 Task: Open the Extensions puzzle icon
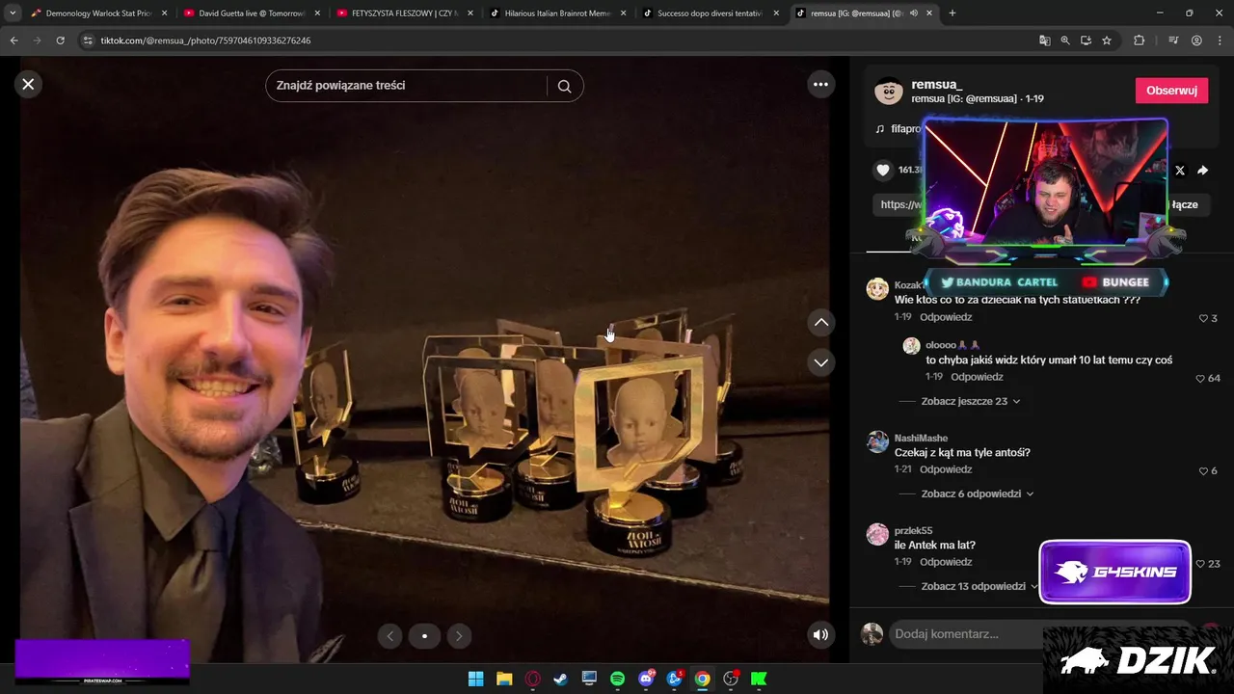pyautogui.click(x=1139, y=40)
